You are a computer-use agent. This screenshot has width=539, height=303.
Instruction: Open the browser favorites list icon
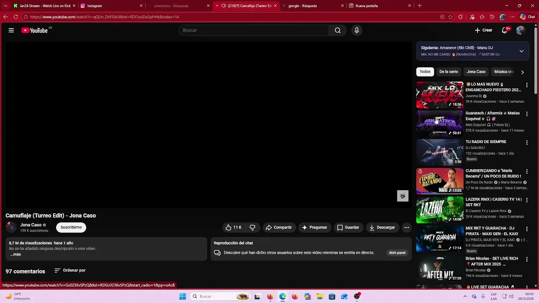coord(482,17)
